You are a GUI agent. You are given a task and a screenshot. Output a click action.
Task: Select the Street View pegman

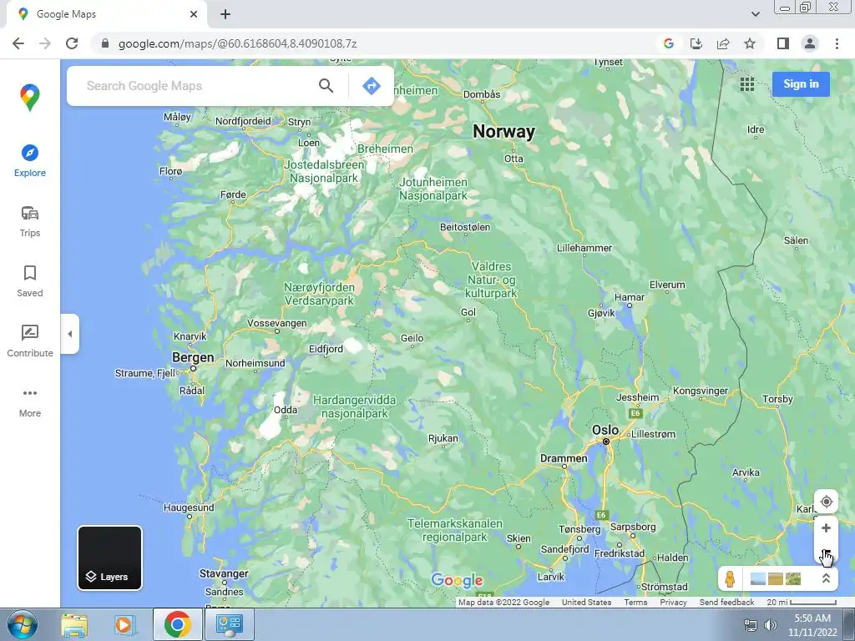tap(730, 579)
